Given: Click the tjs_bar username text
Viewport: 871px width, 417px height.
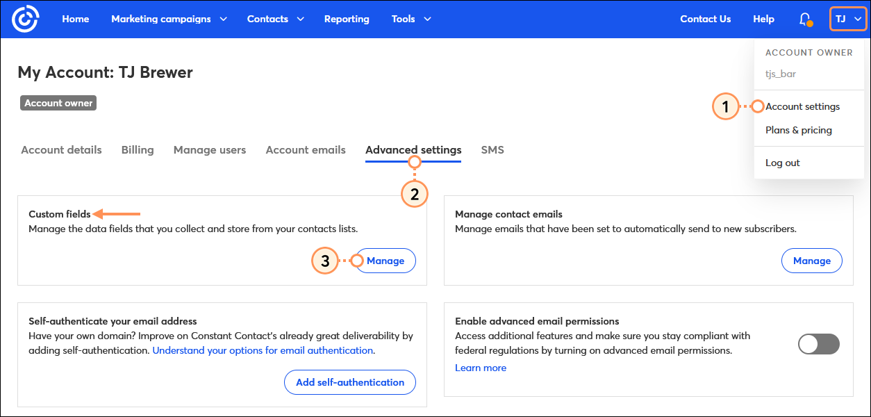Looking at the screenshot, I should coord(781,73).
